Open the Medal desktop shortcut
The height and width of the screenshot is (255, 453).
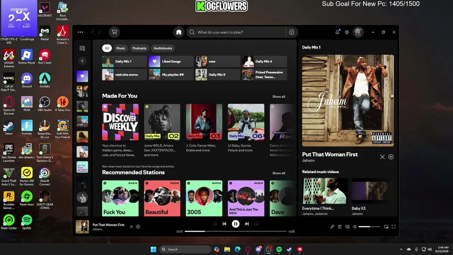coord(45,34)
